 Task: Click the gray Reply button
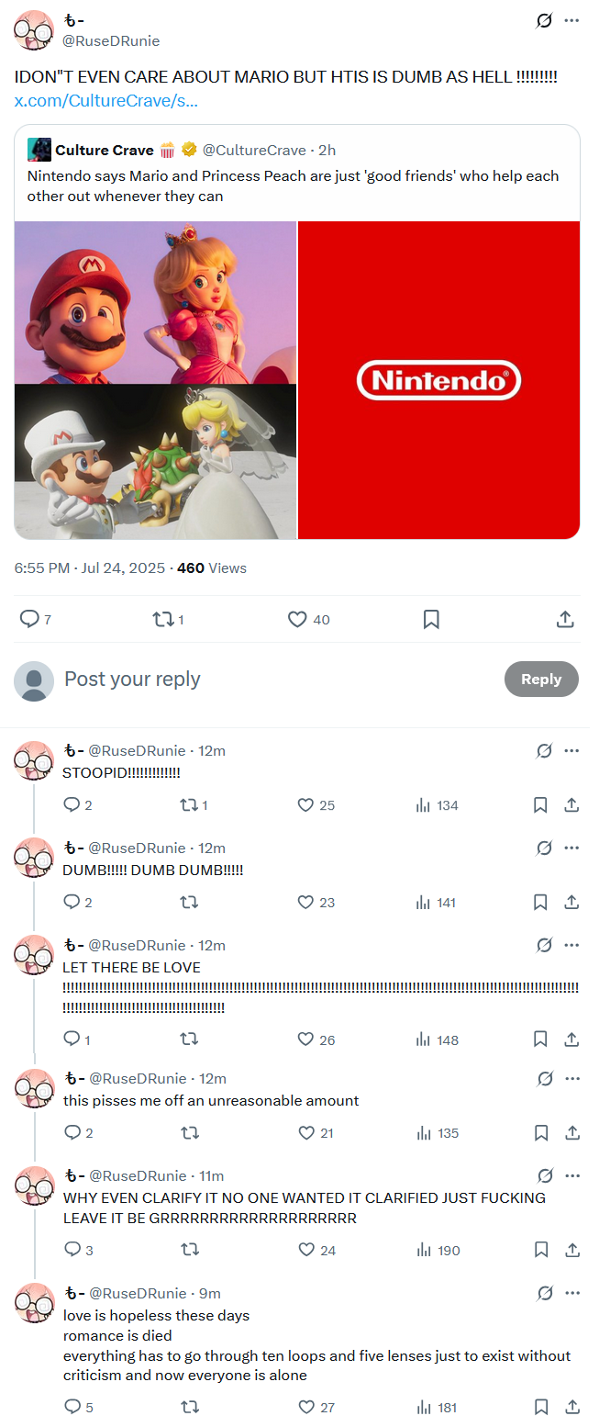[x=541, y=680]
